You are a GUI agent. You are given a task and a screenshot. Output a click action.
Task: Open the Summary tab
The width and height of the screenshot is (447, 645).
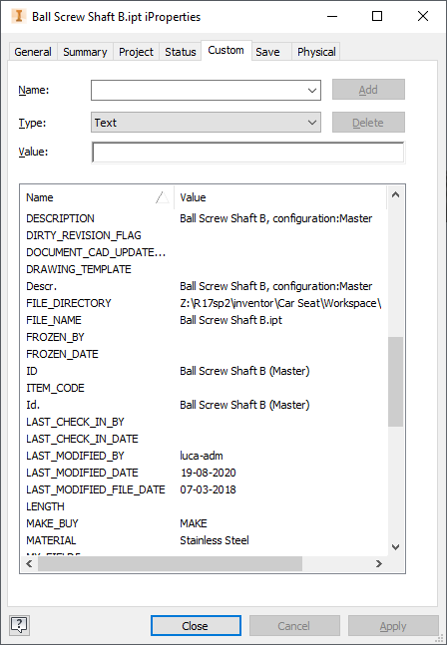pos(85,52)
